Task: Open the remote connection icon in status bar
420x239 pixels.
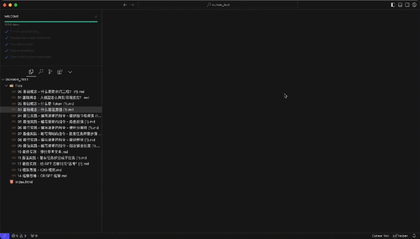Action: click(4, 235)
